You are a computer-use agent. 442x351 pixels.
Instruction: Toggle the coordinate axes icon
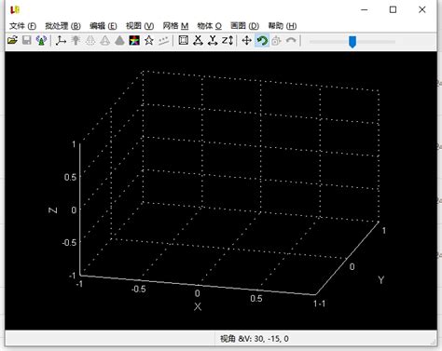click(x=61, y=40)
